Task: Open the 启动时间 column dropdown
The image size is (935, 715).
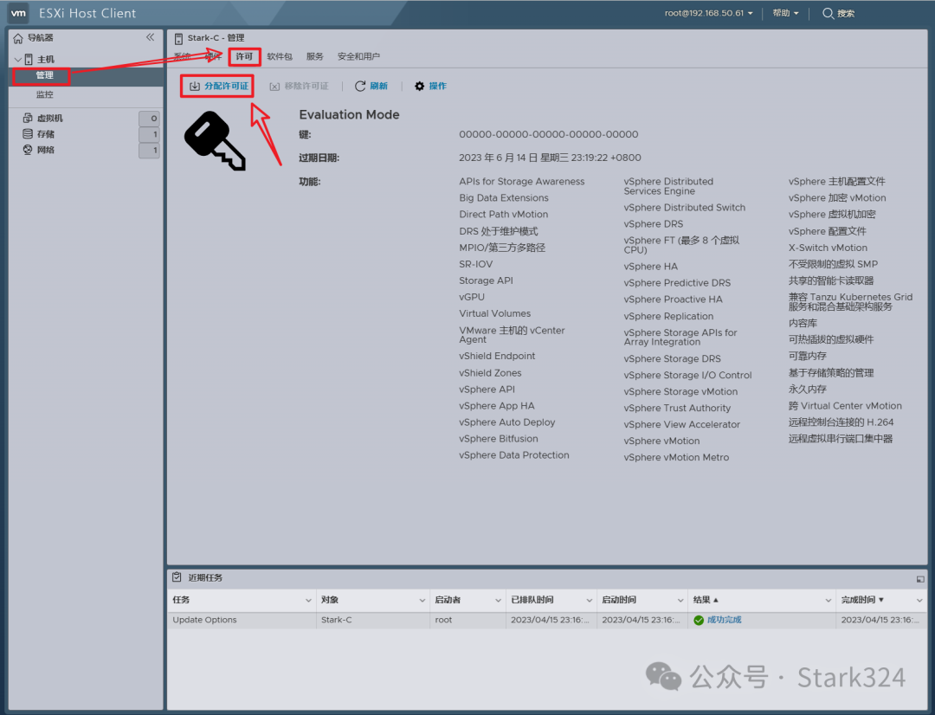Action: click(680, 601)
